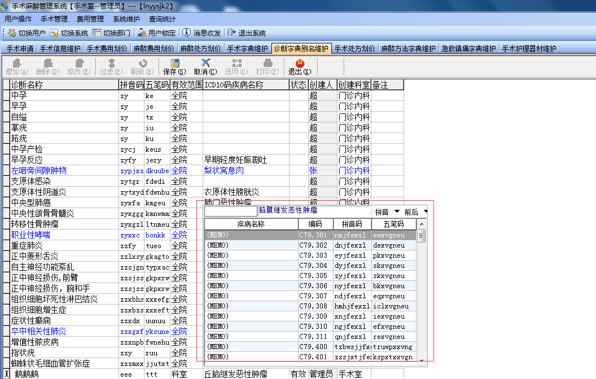Open the 手术管理 menu
This screenshot has width=596, height=379.
(x=54, y=19)
